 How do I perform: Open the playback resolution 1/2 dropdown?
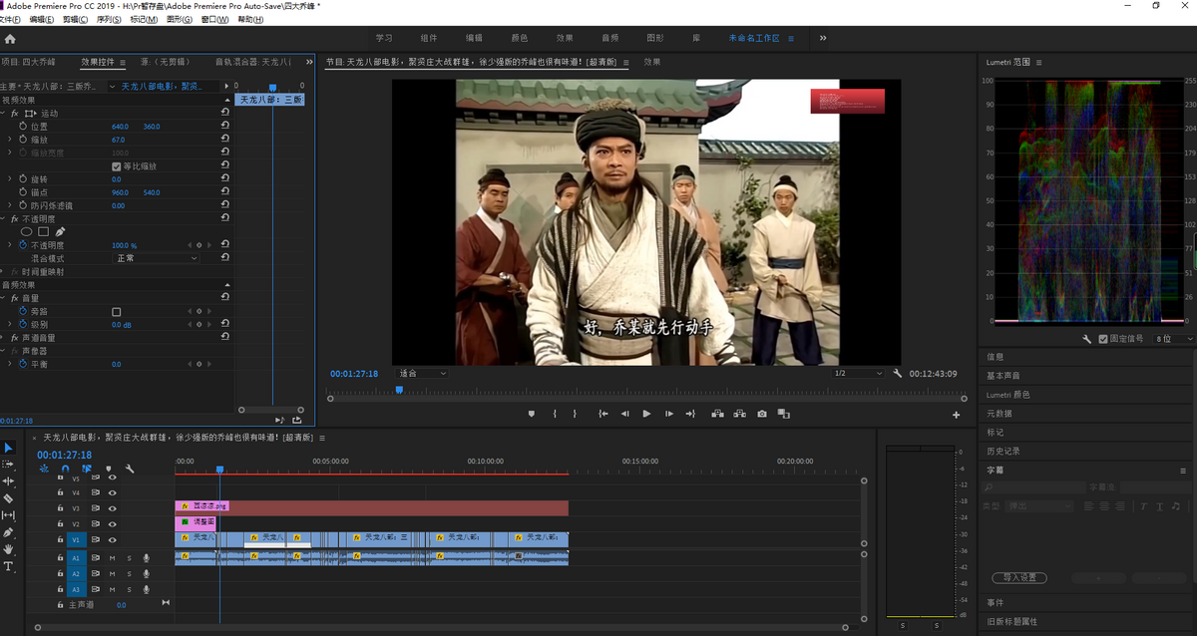tap(858, 374)
